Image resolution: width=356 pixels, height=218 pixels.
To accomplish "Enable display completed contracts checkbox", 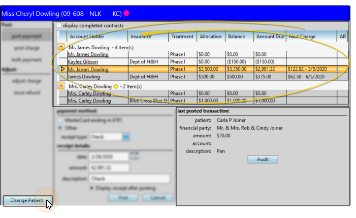I will (x=59, y=25).
